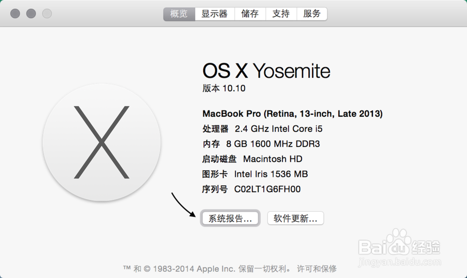Image resolution: width=467 pixels, height=278 pixels.
Task: Open the 显示器 tab
Action: point(214,14)
